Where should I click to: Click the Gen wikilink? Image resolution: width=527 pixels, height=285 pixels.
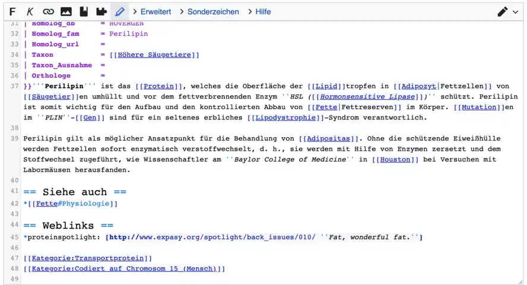90,118
